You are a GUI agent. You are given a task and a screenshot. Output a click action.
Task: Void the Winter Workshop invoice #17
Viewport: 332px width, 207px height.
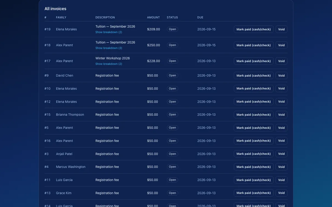point(281,61)
